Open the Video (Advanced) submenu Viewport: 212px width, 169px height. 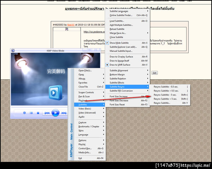point(89,113)
